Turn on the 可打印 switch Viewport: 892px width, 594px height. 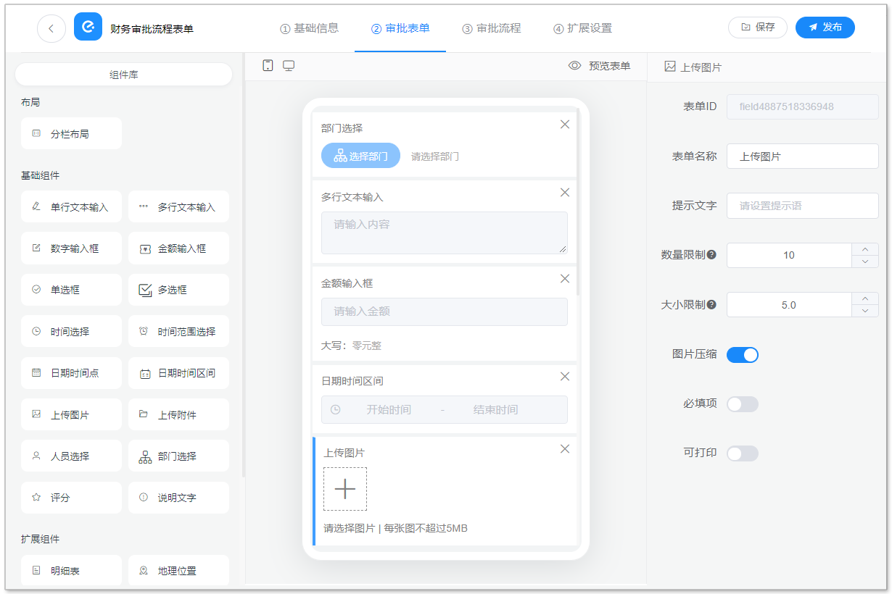742,453
